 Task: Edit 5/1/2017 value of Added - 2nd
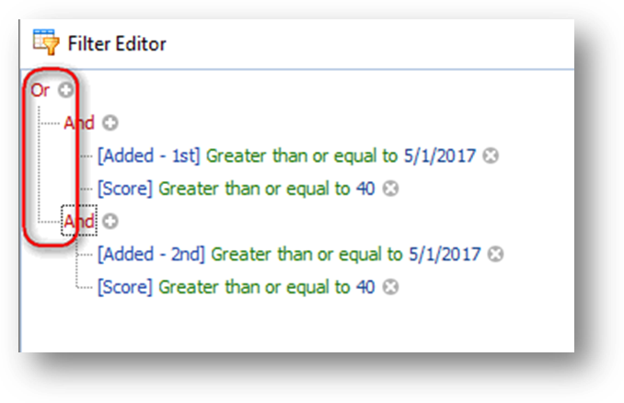445,254
